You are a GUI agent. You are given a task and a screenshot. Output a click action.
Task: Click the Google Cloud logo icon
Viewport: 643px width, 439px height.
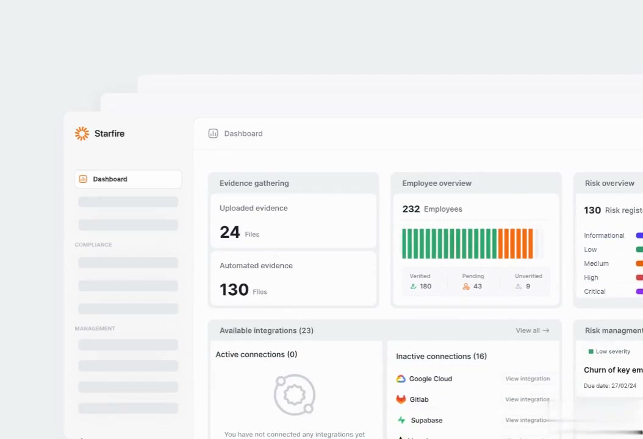[x=401, y=379]
